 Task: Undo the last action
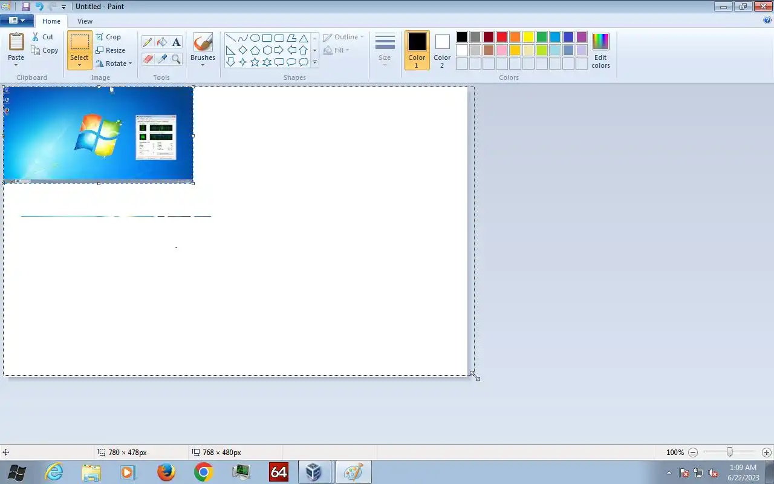coord(39,7)
